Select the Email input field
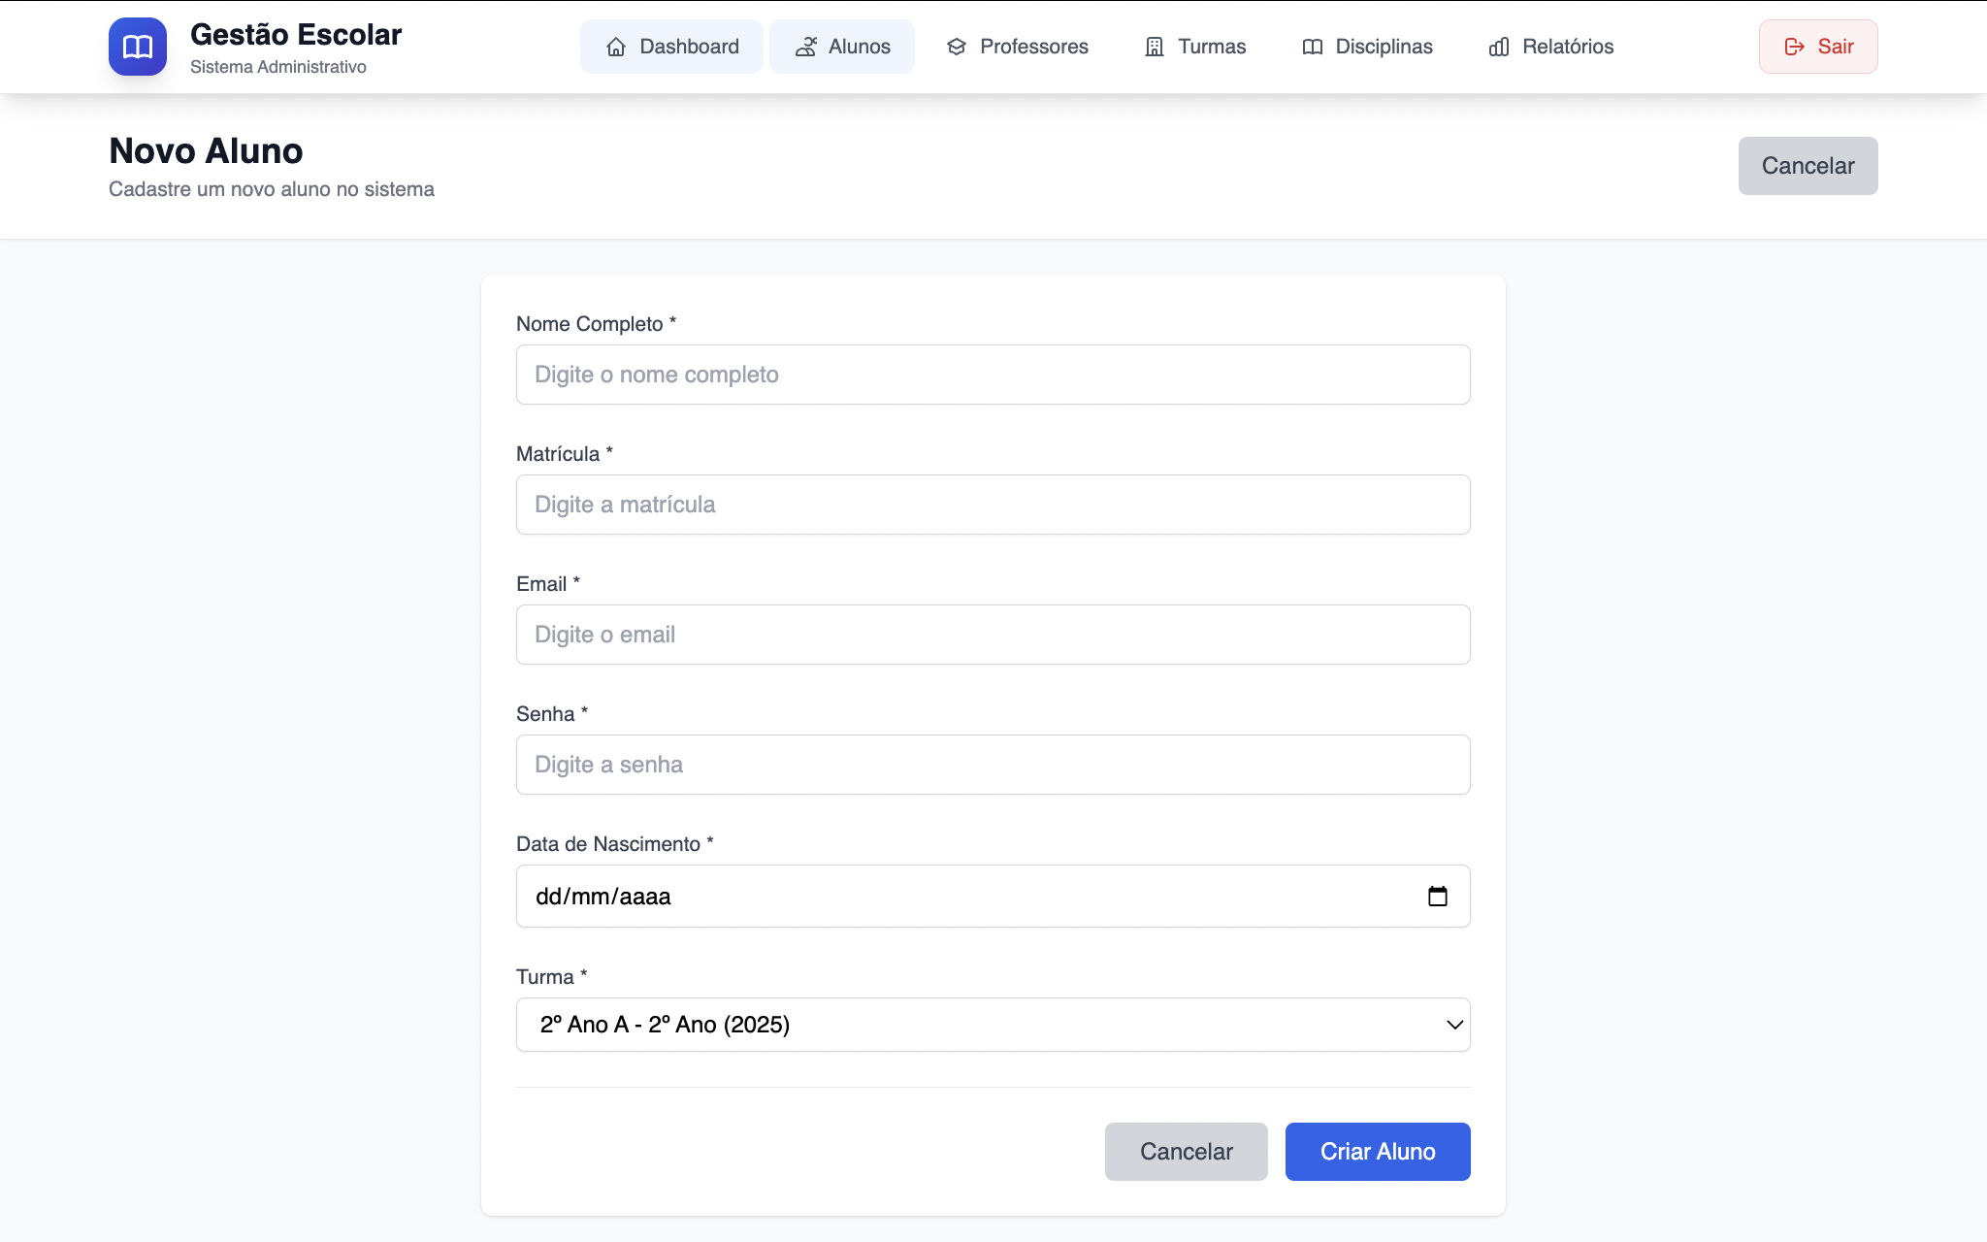Image resolution: width=1987 pixels, height=1242 pixels. [993, 635]
